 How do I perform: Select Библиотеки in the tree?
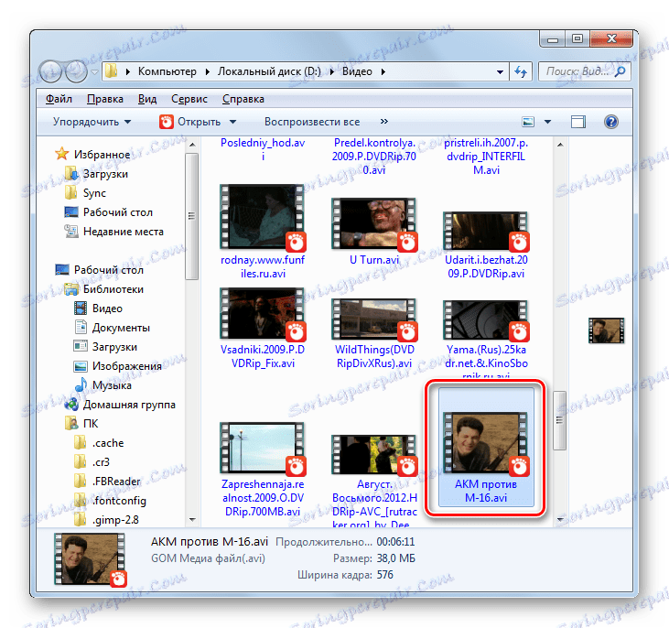pyautogui.click(x=104, y=289)
